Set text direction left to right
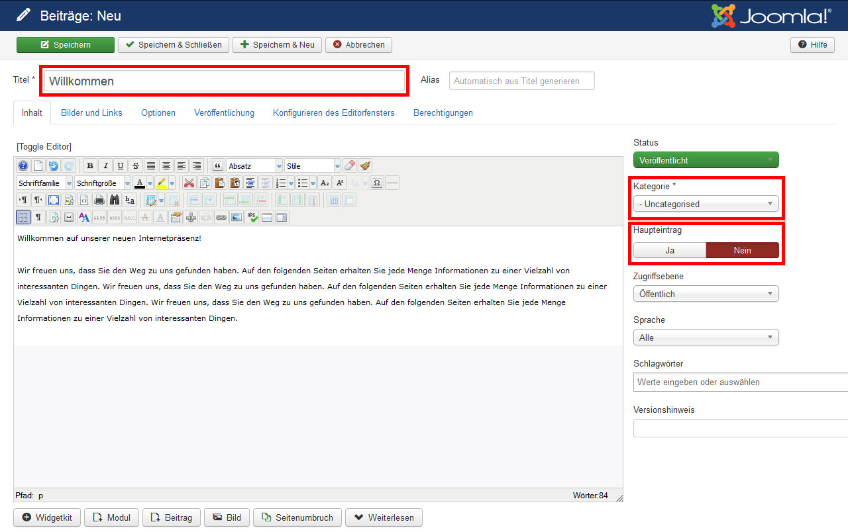The image size is (848, 532). tap(23, 200)
